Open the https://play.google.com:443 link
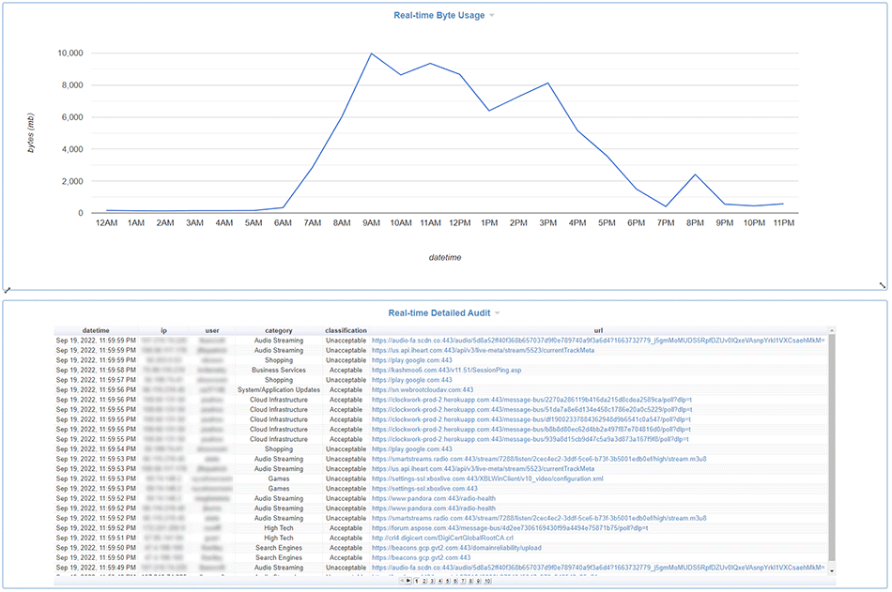 point(413,360)
